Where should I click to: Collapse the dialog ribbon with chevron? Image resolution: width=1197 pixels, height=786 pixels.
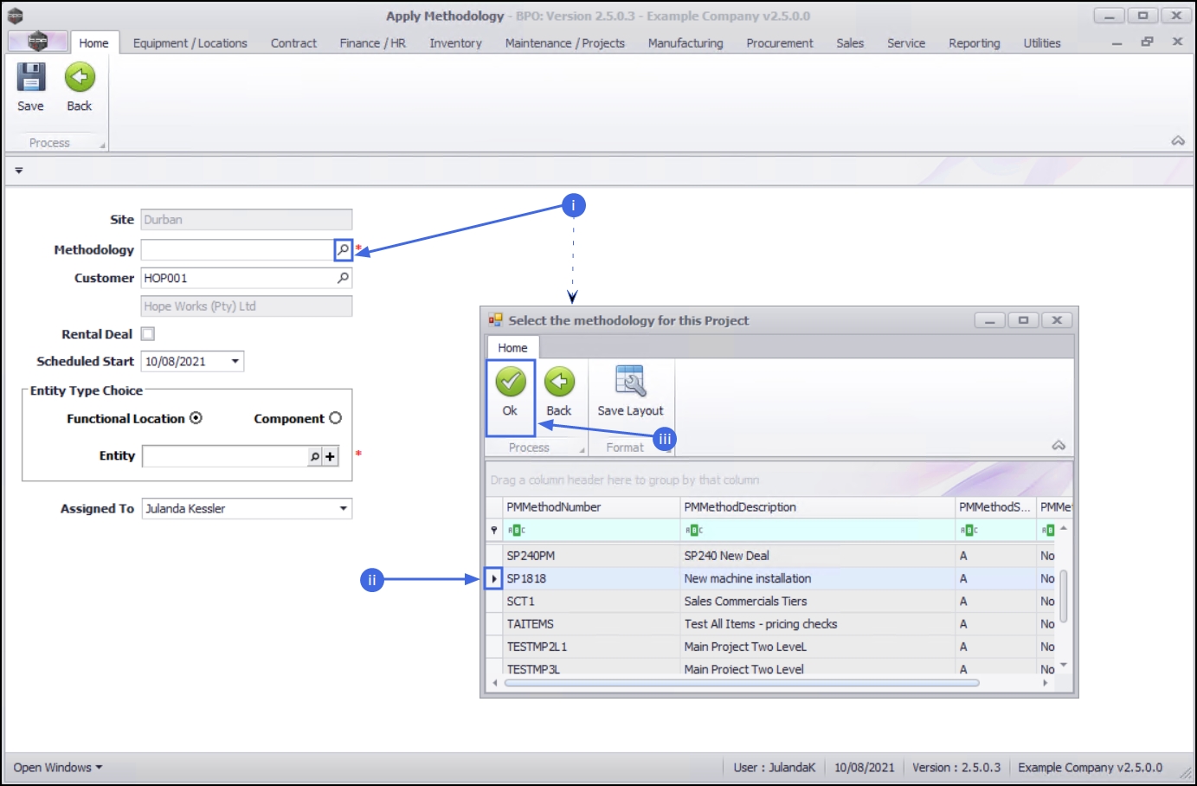point(1059,445)
